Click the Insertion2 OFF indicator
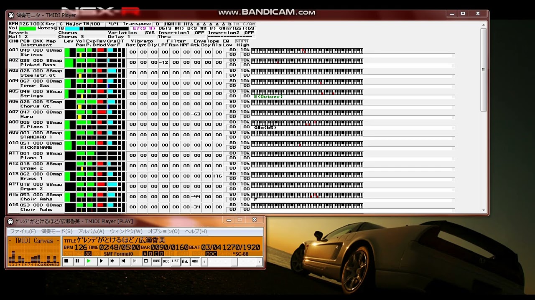Screen dimensions: 535x300 [249, 32]
